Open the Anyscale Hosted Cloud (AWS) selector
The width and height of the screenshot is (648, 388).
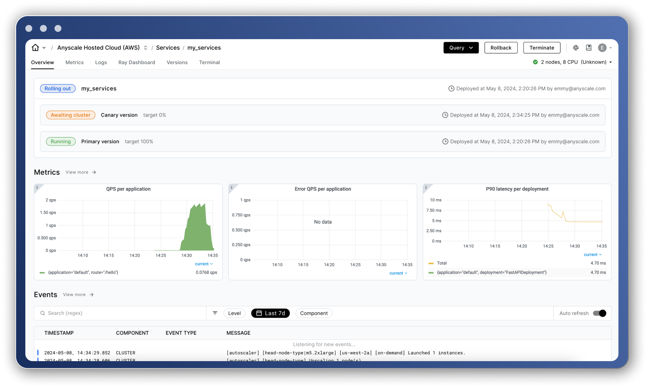pyautogui.click(x=102, y=48)
